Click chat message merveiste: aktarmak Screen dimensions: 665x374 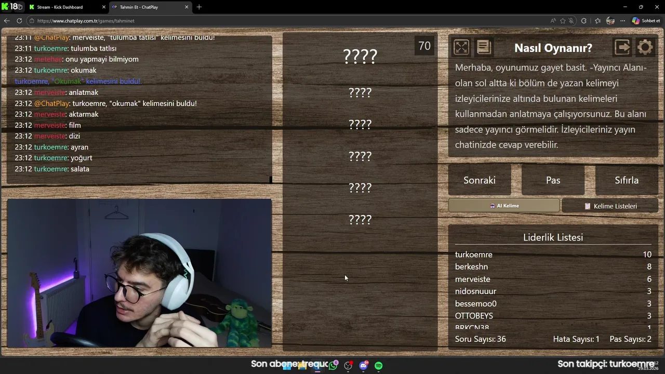click(57, 114)
